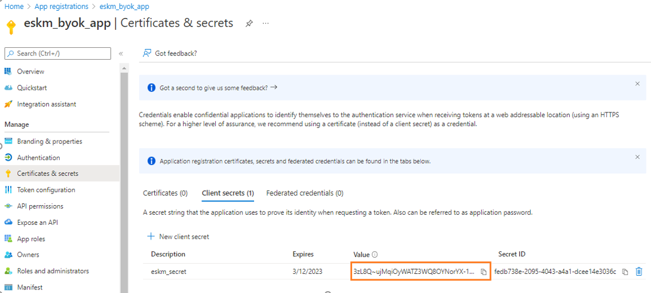Image resolution: width=651 pixels, height=293 pixels.
Task: Click the Quickstart cloud icon
Action: point(8,88)
